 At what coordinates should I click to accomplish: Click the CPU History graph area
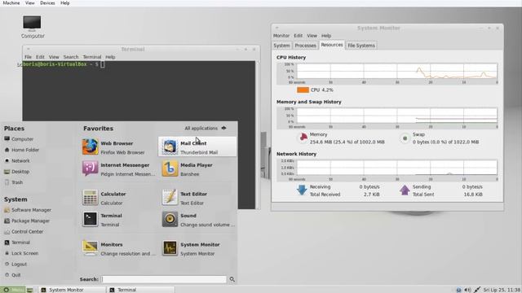pos(396,72)
